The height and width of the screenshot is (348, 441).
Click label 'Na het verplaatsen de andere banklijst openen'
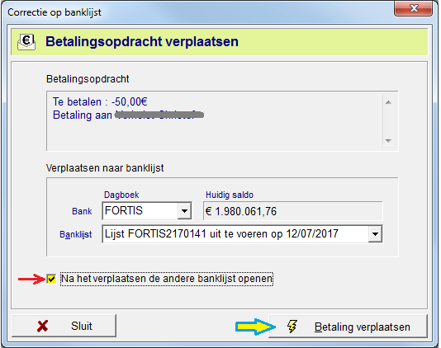[167, 279]
